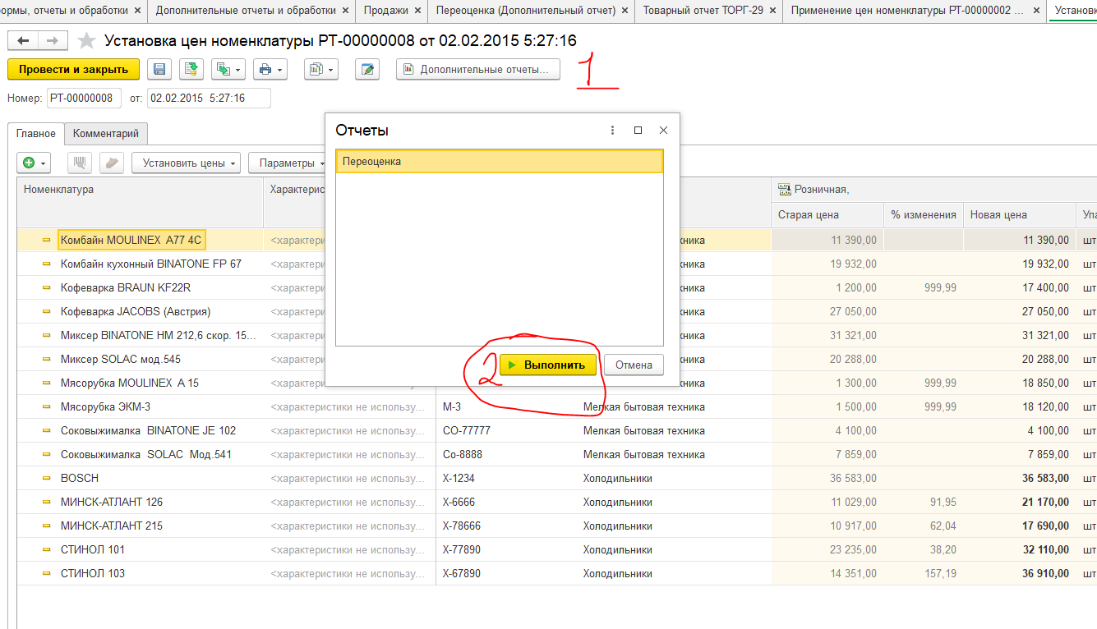Select МИНСК-АТЛАНТ 215 row
The width and height of the screenshot is (1097, 629).
click(x=112, y=526)
